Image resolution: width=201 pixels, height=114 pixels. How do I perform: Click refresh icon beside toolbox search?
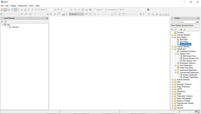point(198,22)
